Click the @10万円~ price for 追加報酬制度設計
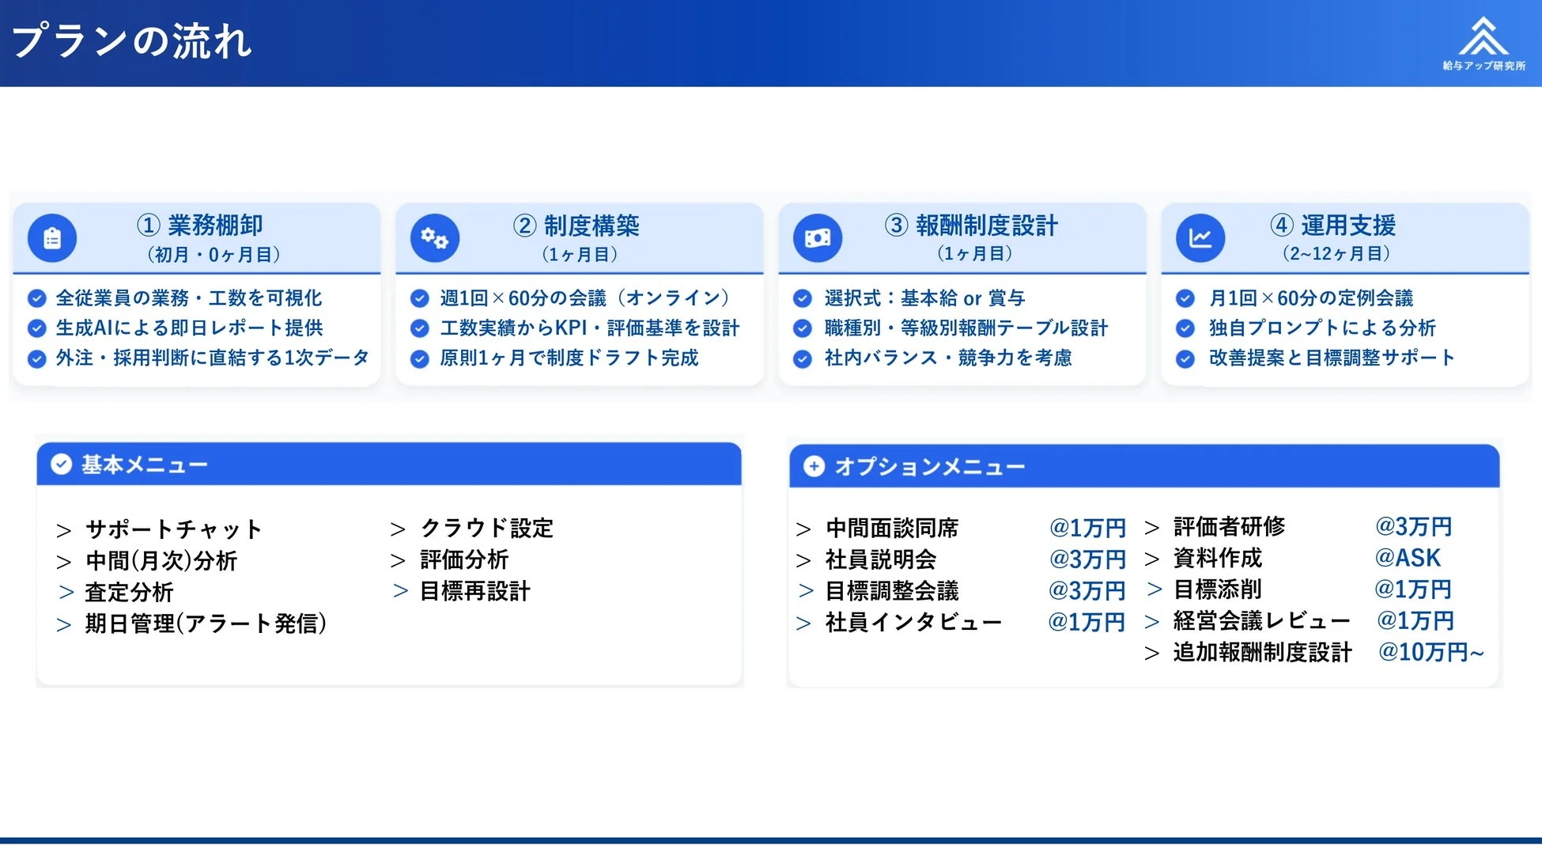 (x=1431, y=653)
